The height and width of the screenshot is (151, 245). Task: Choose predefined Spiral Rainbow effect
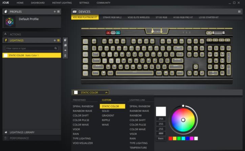coord(83,106)
